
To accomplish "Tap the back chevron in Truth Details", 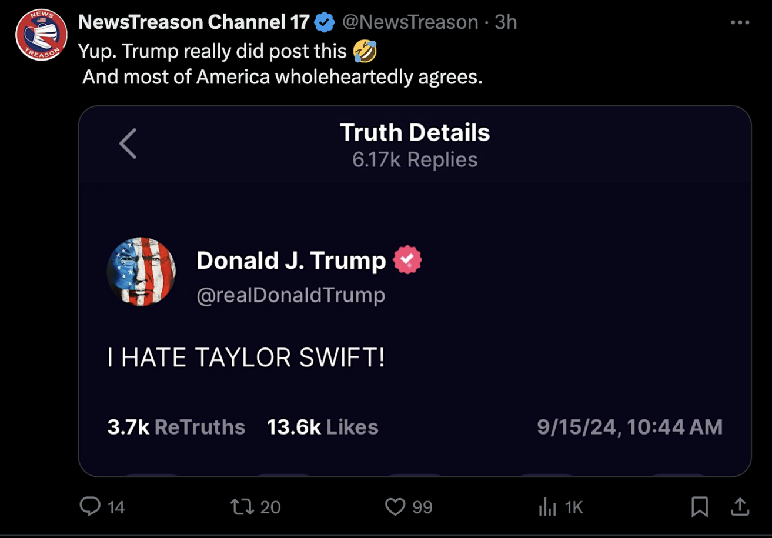I will pyautogui.click(x=128, y=143).
